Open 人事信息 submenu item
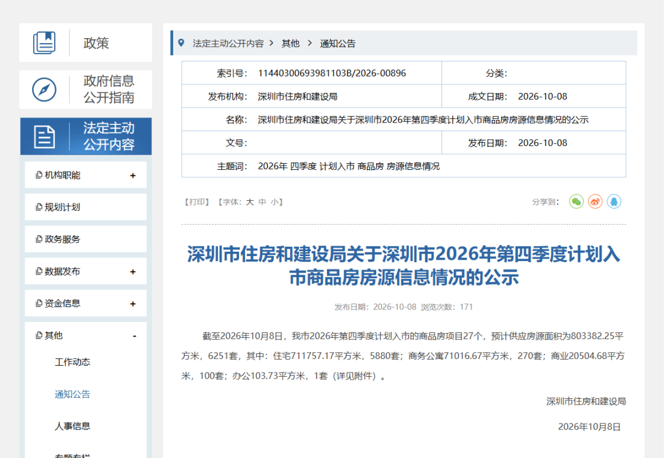Screen dimensions: 665x458 [73, 426]
